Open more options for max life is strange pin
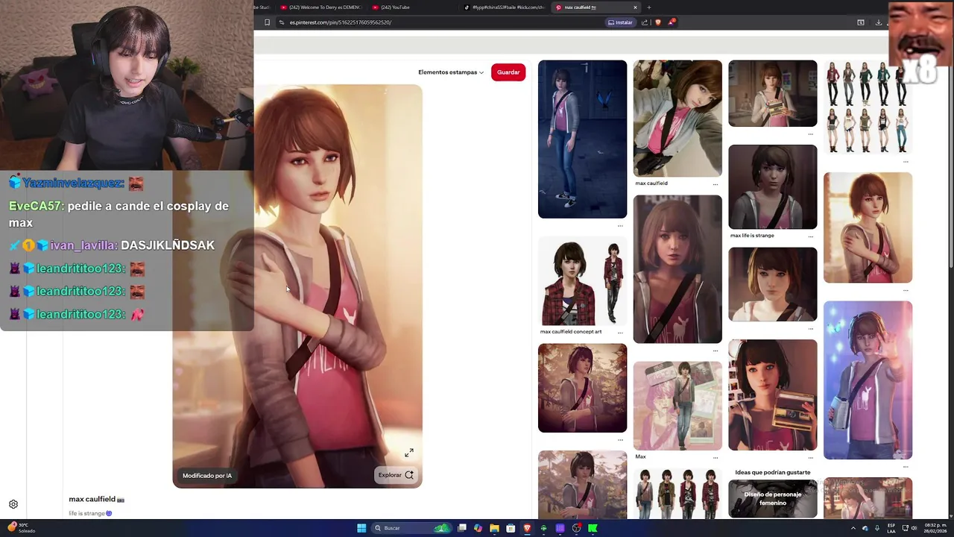The image size is (954, 537). [x=811, y=236]
